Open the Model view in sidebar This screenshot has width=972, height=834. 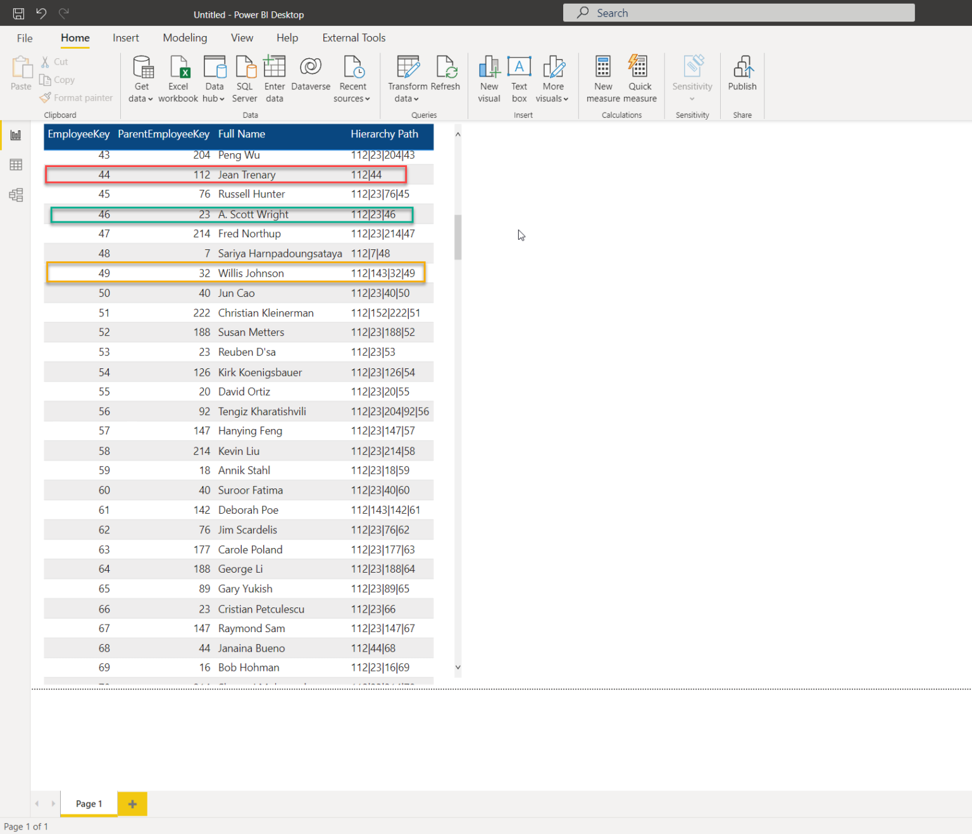tap(16, 195)
